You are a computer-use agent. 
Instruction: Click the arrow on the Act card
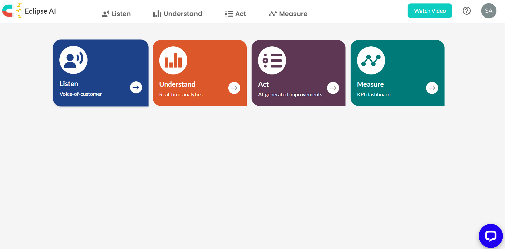[333, 88]
